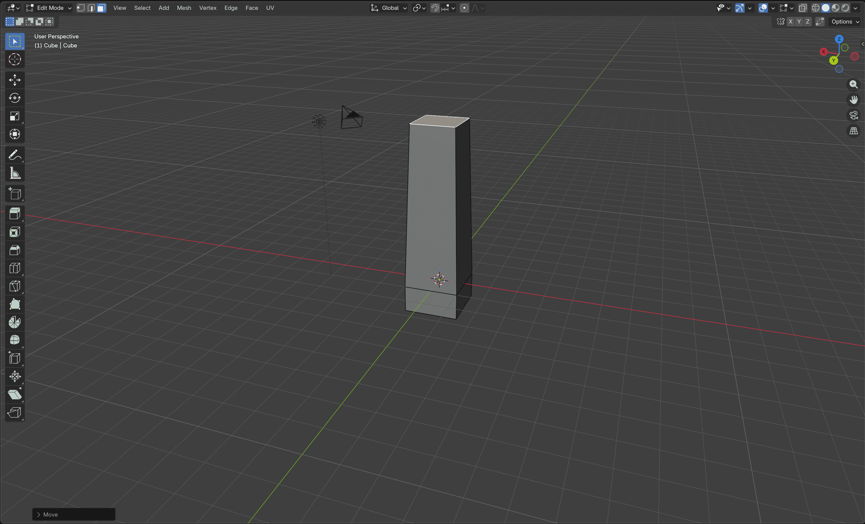
Task: Select the 3D Cursor tool
Action: coord(14,59)
